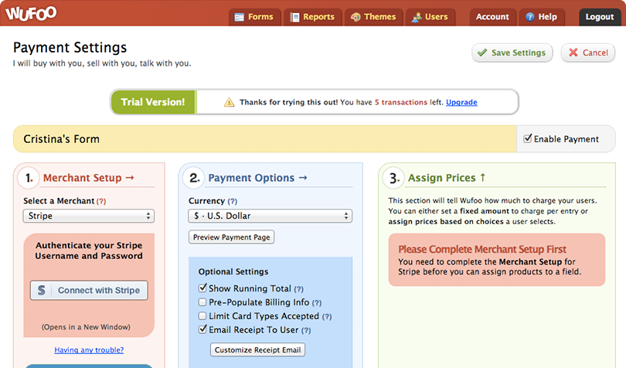Click the Payment Settings page title

pos(70,48)
